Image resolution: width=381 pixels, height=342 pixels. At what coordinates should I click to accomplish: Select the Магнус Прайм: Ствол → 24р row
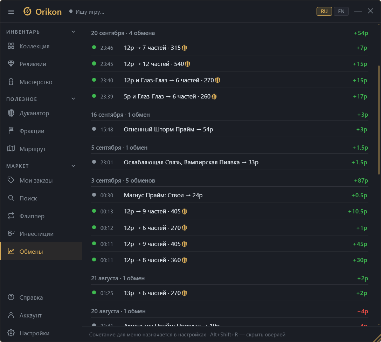point(230,195)
